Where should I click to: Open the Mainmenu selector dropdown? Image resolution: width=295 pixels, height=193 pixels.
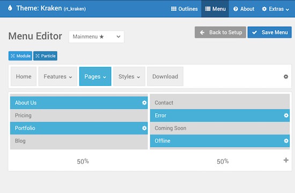pos(97,36)
